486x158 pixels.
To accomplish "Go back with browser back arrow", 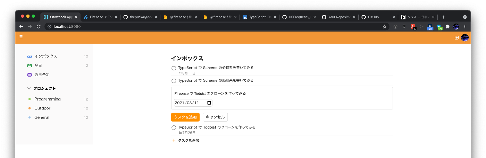I will click(21, 26).
